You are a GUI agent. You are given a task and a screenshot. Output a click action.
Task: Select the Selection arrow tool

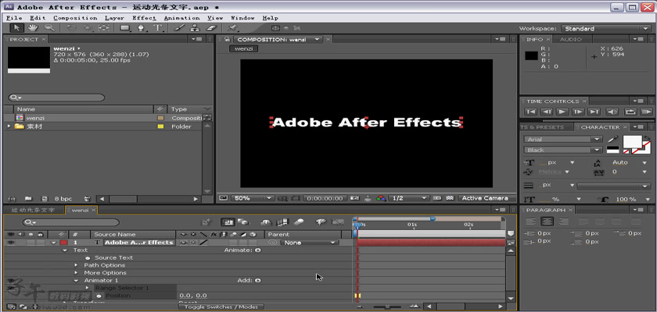[x=16, y=28]
